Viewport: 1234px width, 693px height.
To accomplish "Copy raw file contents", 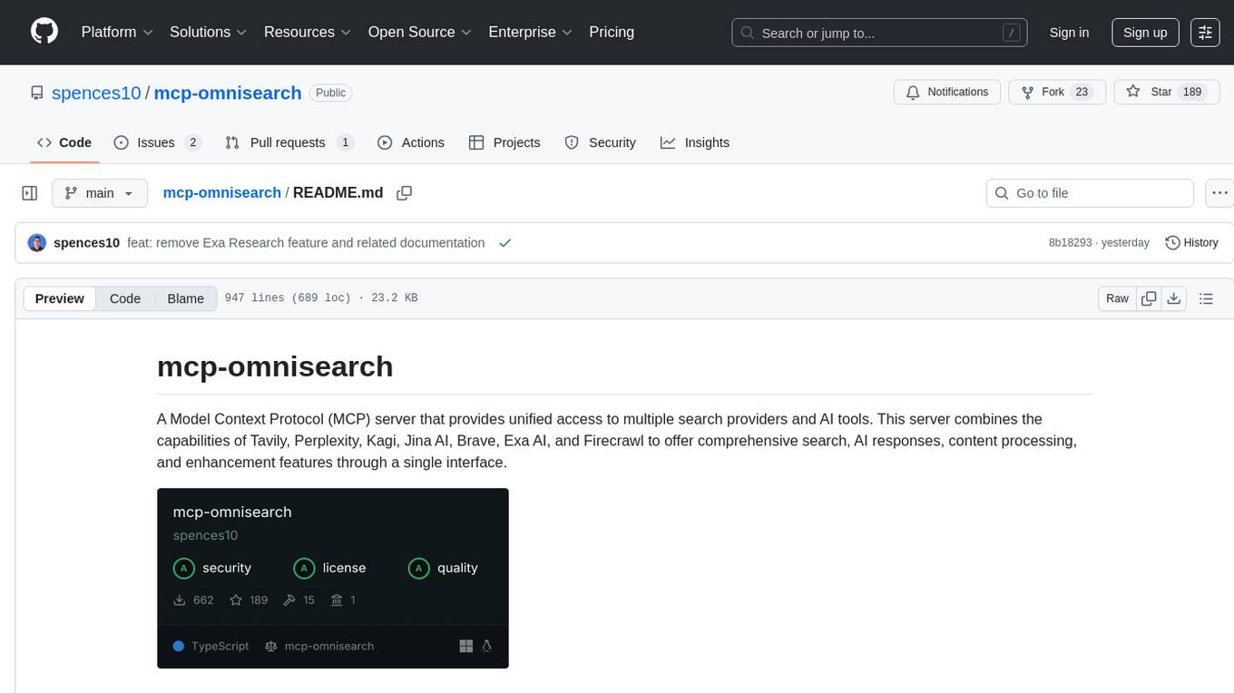I will point(1149,298).
